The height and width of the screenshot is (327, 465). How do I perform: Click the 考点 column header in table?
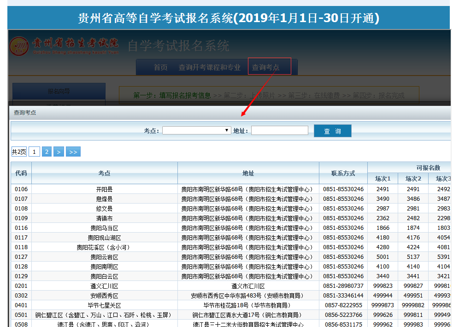104,173
